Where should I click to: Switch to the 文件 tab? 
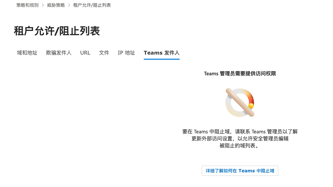(x=104, y=53)
